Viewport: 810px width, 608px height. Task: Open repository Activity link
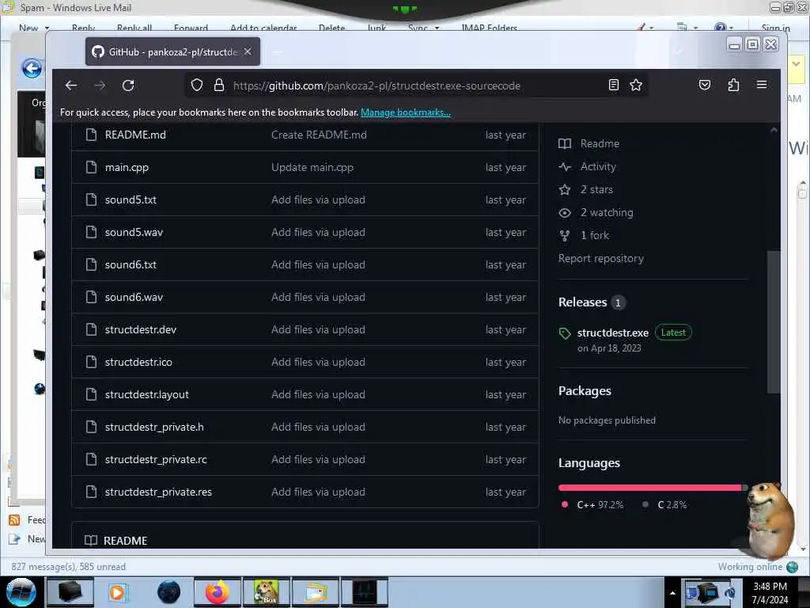coord(598,166)
